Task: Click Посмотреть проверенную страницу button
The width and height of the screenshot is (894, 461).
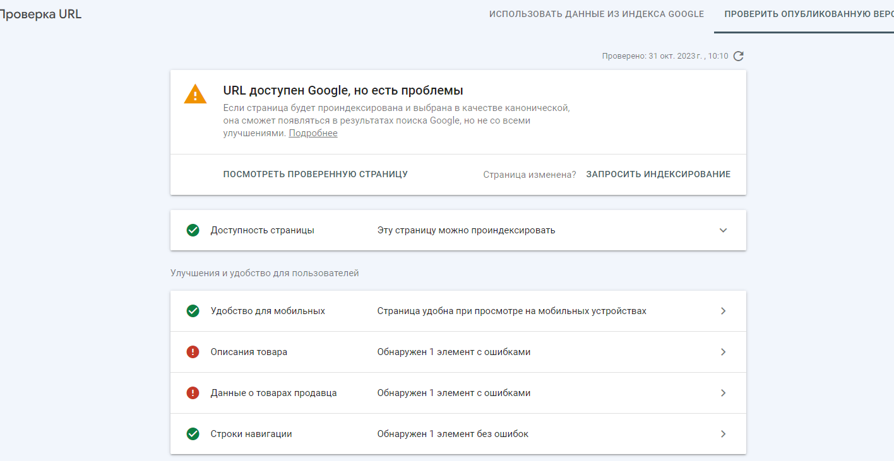Action: (316, 174)
